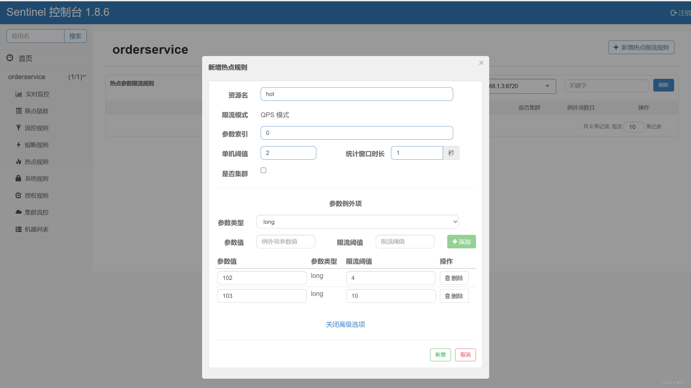Click the 应用名 search input

point(35,36)
